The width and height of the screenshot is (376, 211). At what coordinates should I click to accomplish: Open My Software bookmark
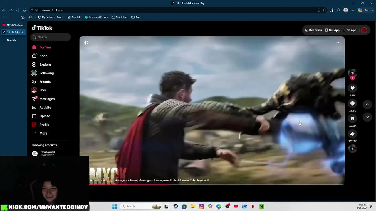[51, 17]
